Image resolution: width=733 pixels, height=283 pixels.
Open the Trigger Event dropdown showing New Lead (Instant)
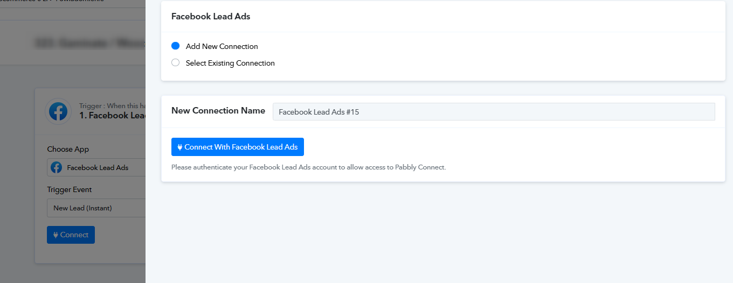pyautogui.click(x=96, y=208)
